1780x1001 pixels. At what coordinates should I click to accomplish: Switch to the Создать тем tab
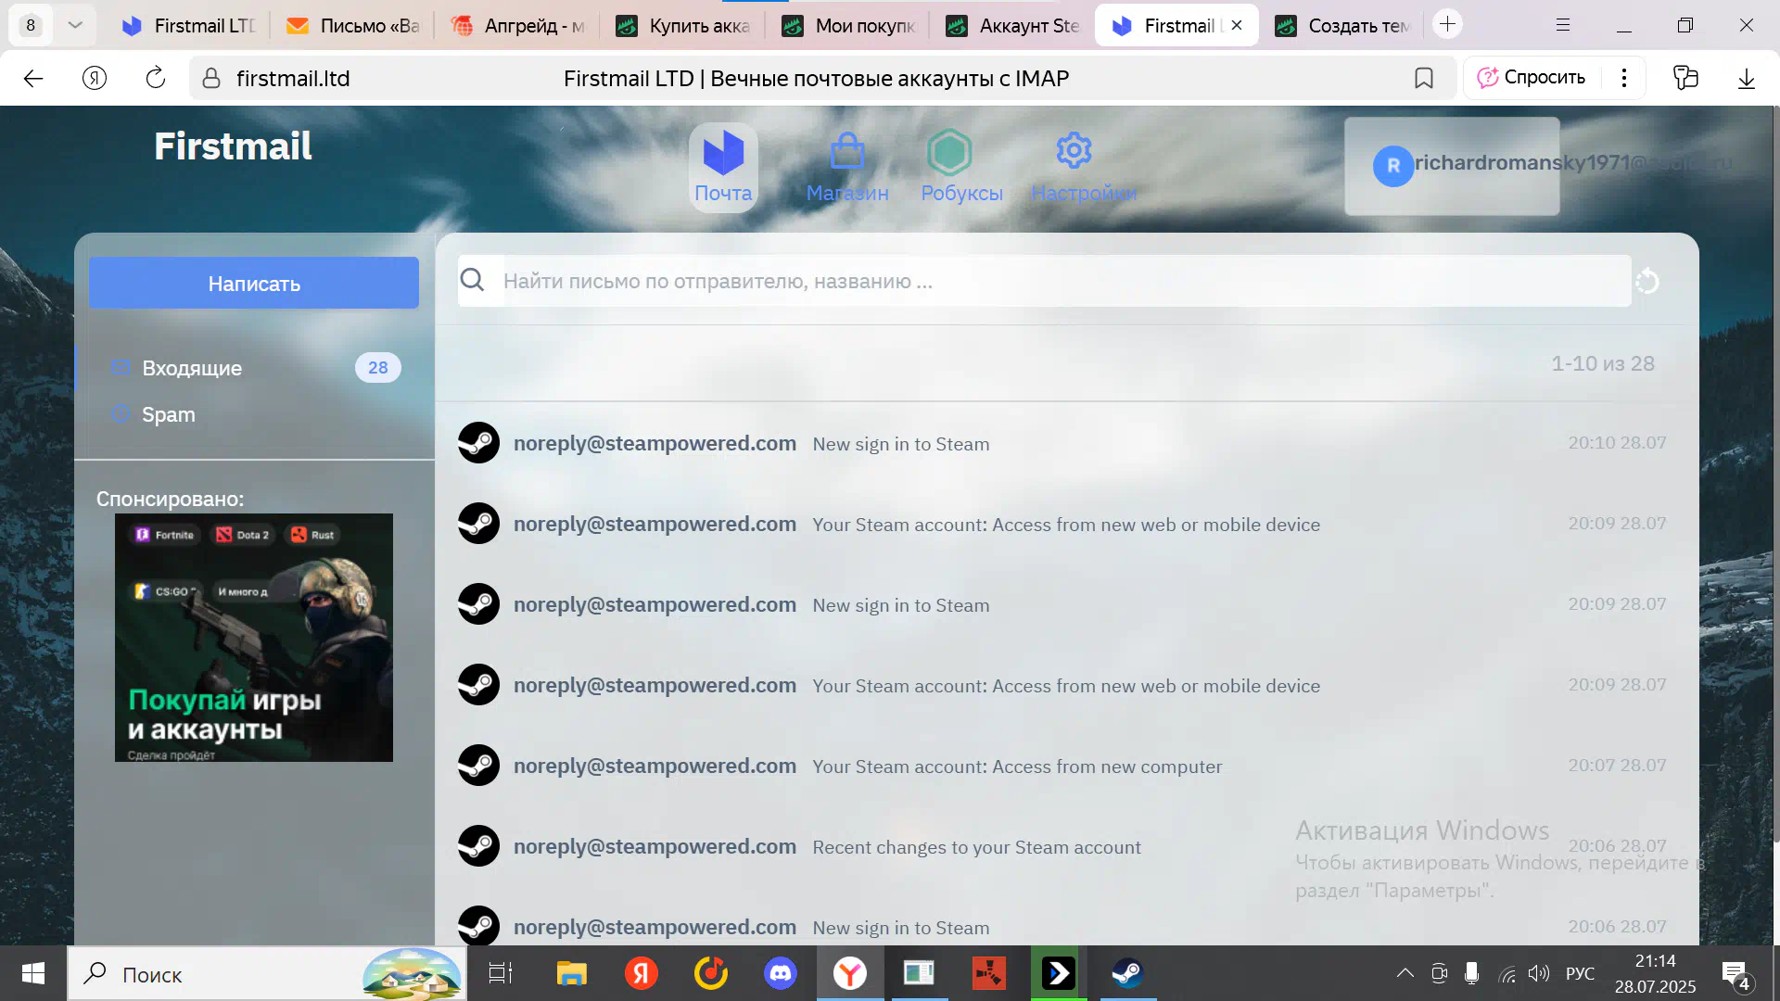tap(1342, 26)
